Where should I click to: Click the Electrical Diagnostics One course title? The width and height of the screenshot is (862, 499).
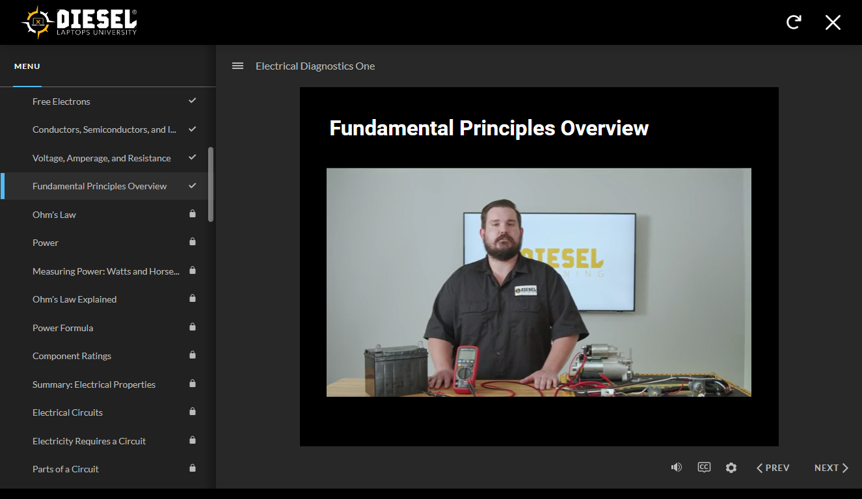[316, 66]
